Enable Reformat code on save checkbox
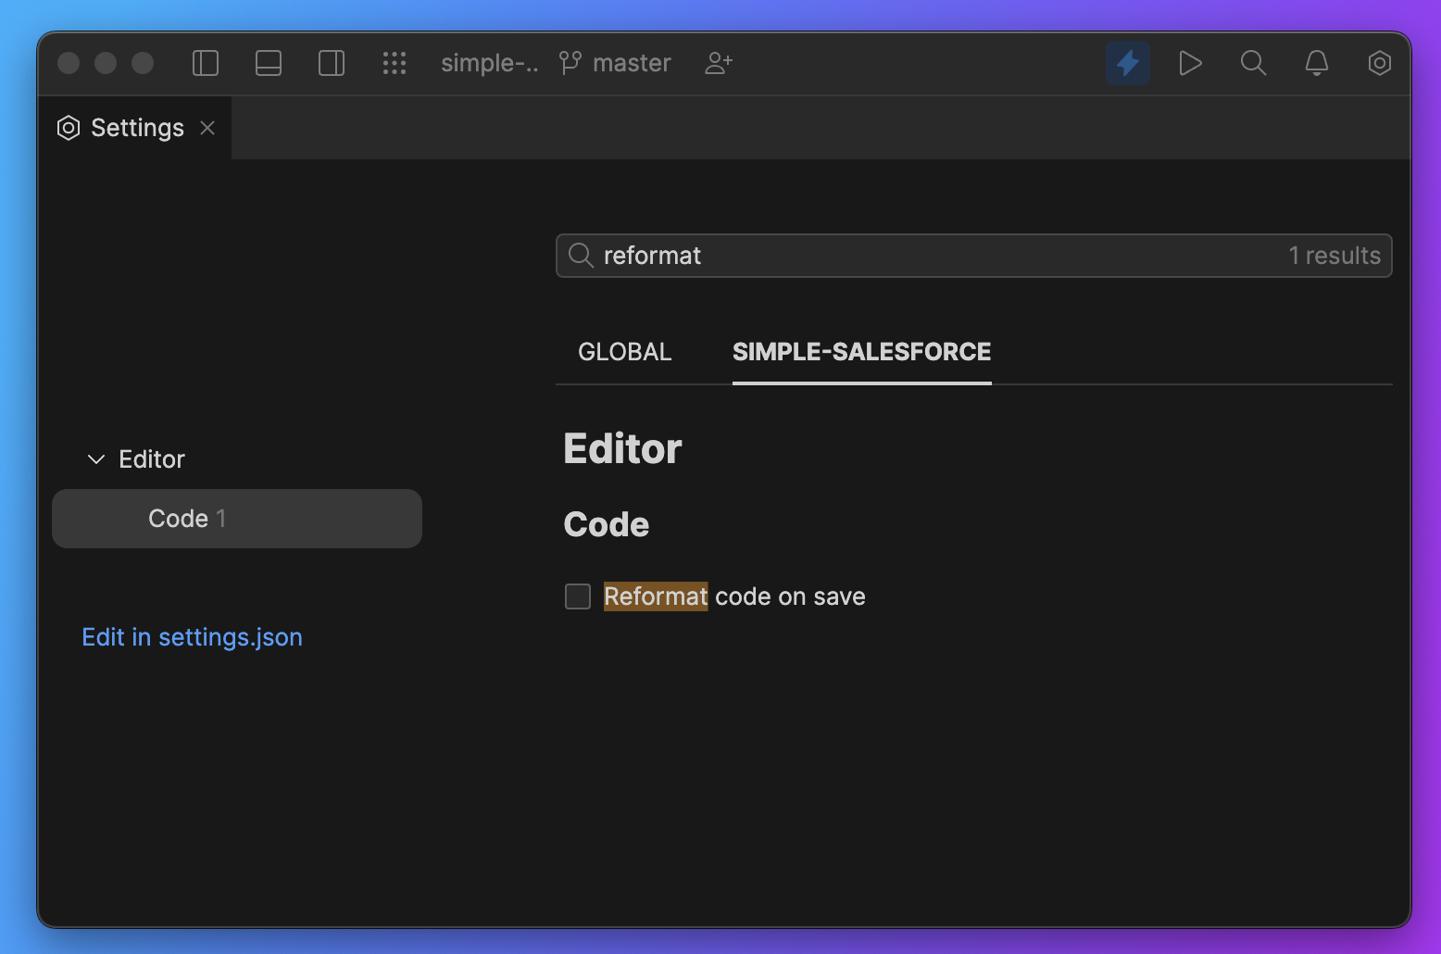This screenshot has width=1441, height=954. coord(578,596)
